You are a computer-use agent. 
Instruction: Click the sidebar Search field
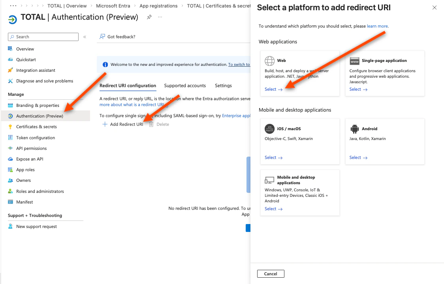point(43,37)
